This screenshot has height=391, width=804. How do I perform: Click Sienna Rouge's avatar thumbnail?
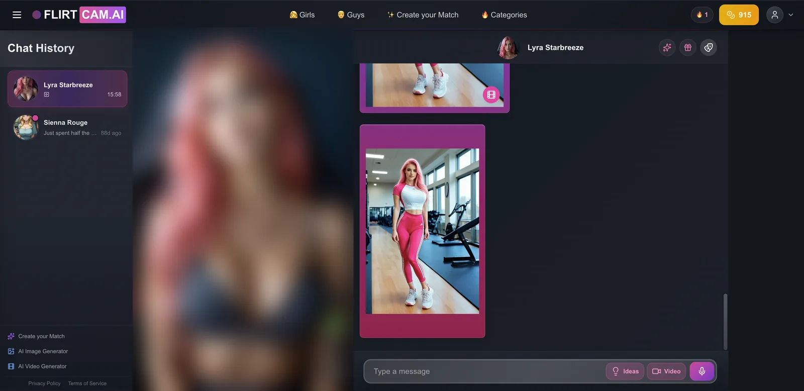[26, 127]
